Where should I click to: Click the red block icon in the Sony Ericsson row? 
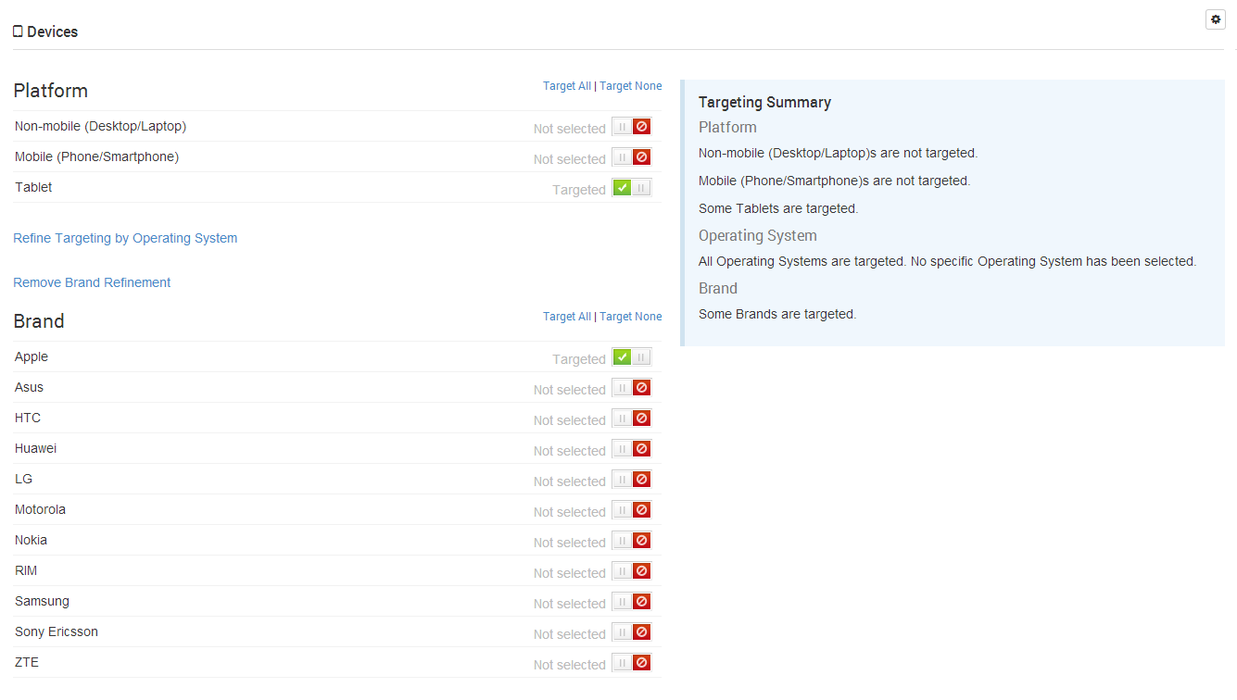(x=641, y=632)
